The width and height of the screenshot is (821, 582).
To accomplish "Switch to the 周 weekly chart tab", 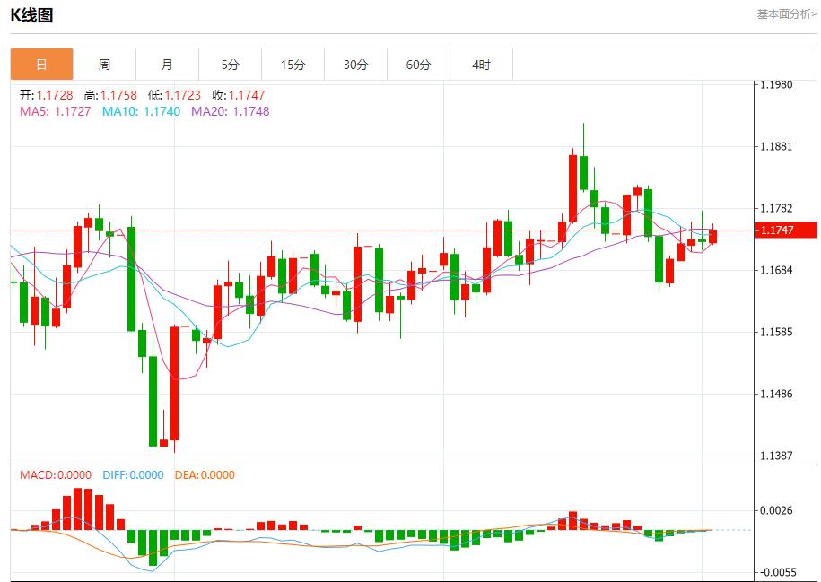I will pyautogui.click(x=104, y=64).
